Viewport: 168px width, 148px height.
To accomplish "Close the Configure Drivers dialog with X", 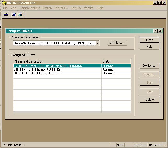I will 160,31.
